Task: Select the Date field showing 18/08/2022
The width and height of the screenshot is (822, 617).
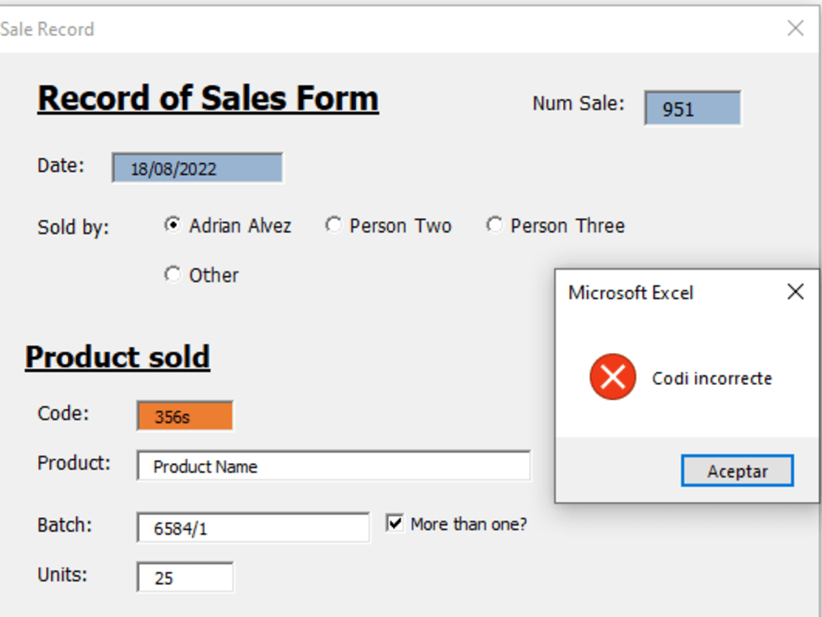Action: (x=196, y=168)
